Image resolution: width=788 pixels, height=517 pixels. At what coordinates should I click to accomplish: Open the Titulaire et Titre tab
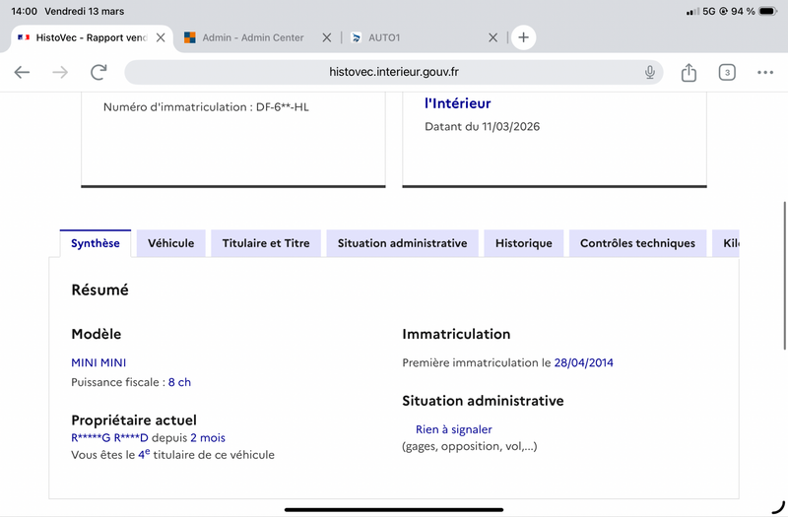pyautogui.click(x=266, y=243)
